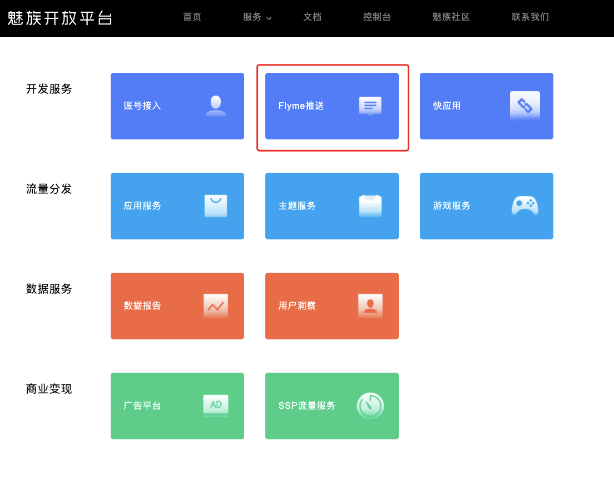
Task: Click the 商业变现 category heading
Action: (x=49, y=389)
